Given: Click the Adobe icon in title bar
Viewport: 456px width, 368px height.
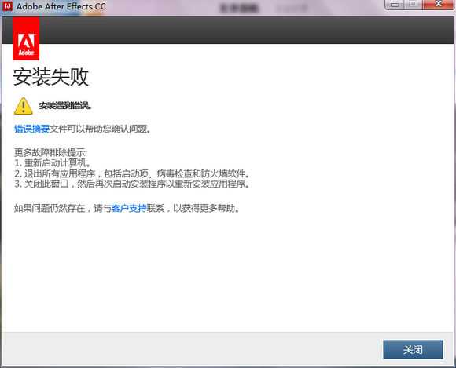Looking at the screenshot, I should click(x=7, y=6).
